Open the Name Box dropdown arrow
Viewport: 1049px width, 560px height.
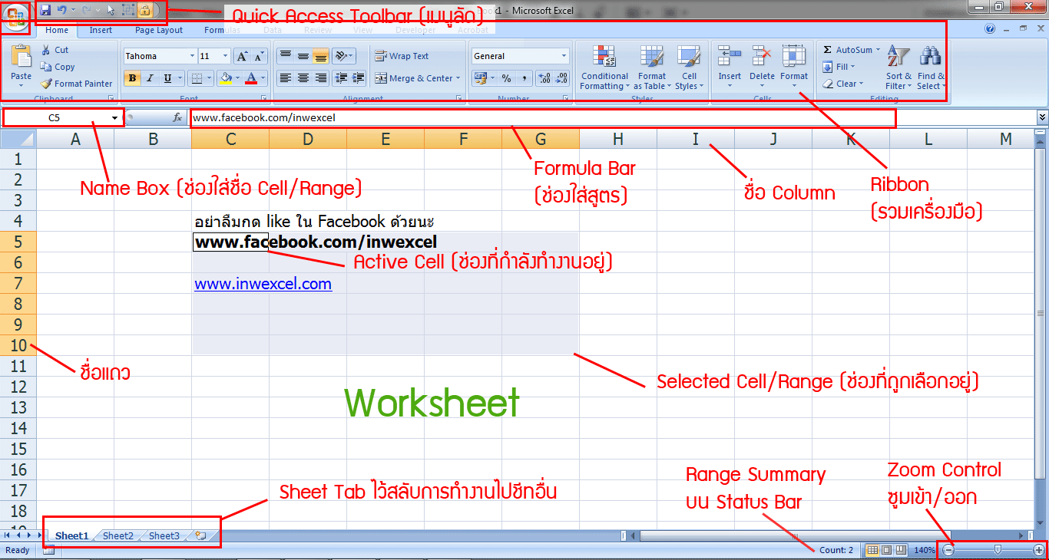coord(114,118)
